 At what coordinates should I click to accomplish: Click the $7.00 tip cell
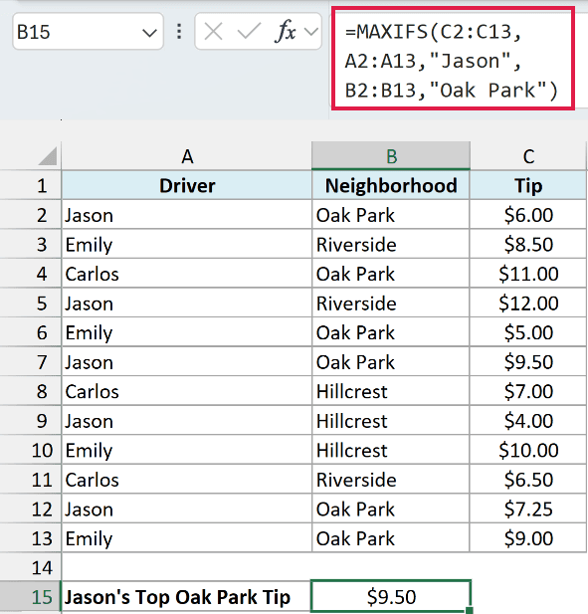pyautogui.click(x=528, y=391)
